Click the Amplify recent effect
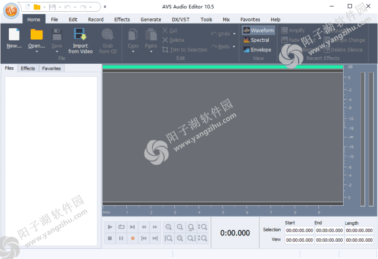This screenshot has width=378, height=259. click(293, 31)
